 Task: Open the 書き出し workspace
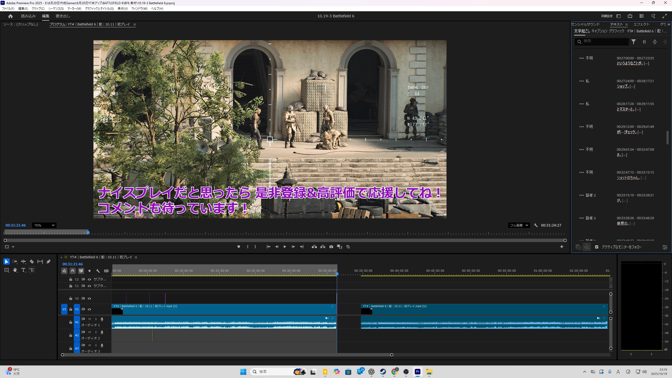click(x=63, y=16)
